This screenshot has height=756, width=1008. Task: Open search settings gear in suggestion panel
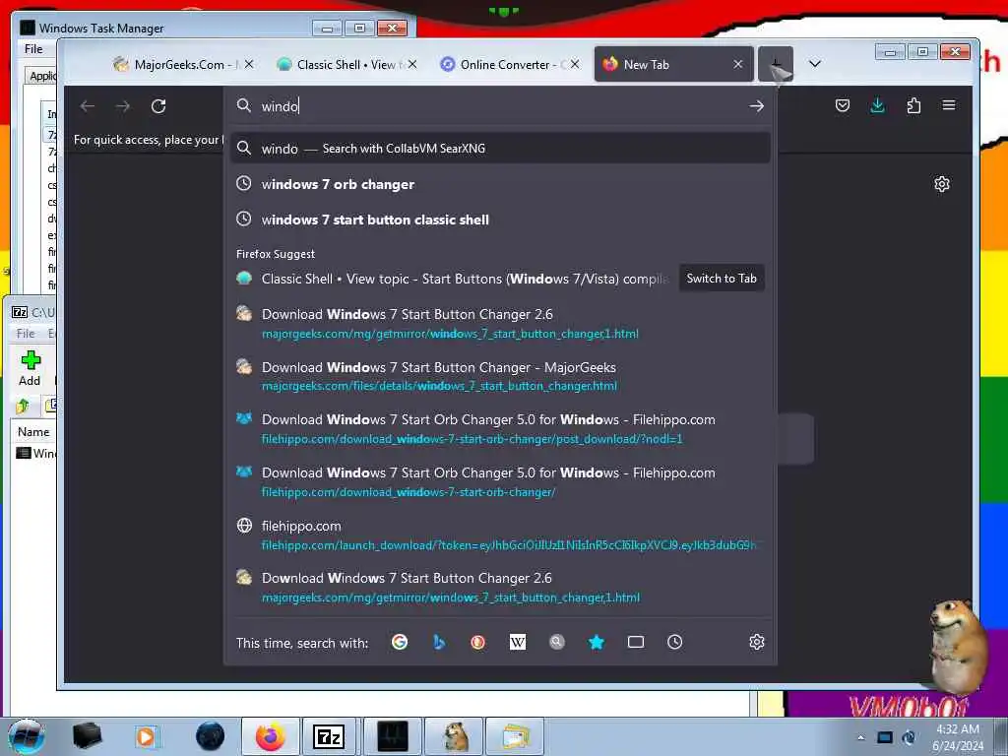757,642
